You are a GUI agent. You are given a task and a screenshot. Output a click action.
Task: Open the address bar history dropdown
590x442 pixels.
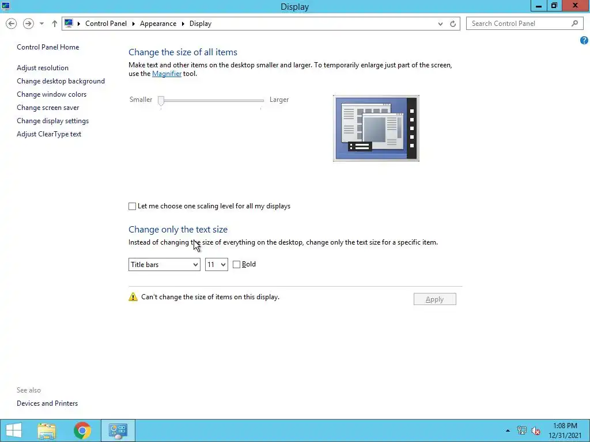(440, 24)
